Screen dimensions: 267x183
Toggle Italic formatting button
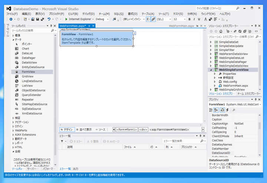pos(194,19)
